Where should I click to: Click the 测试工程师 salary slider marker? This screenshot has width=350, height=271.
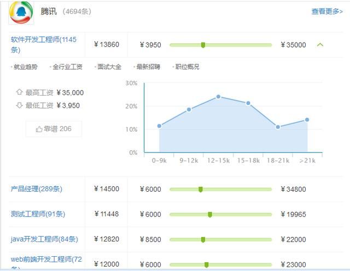pyautogui.click(x=210, y=215)
